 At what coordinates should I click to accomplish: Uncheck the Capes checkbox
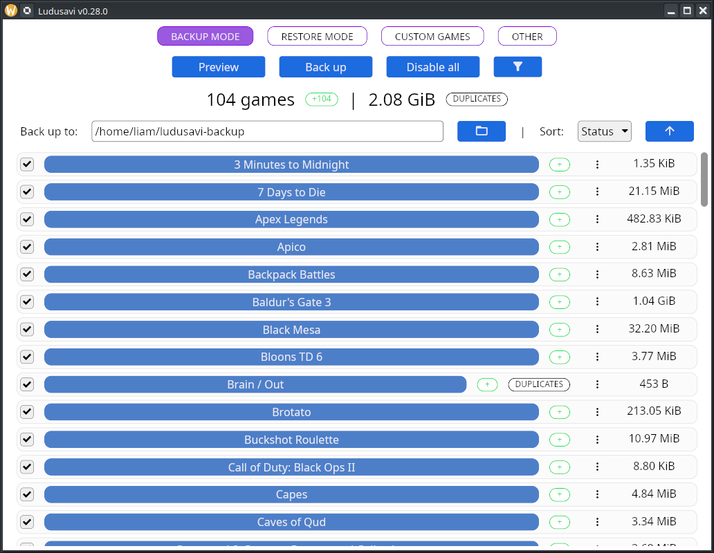coord(27,494)
